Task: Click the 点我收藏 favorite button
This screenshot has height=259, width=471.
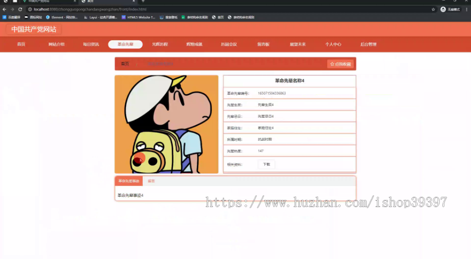Action: 340,64
